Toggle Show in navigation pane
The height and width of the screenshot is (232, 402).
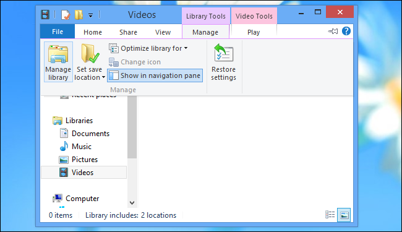point(155,75)
